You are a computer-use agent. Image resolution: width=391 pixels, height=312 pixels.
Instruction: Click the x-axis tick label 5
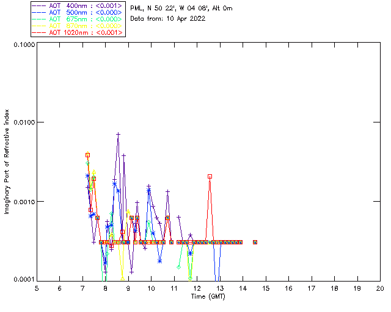[37, 288]
